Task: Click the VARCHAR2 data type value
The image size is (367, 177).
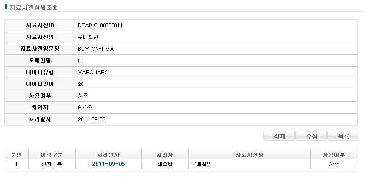Action: click(93, 72)
